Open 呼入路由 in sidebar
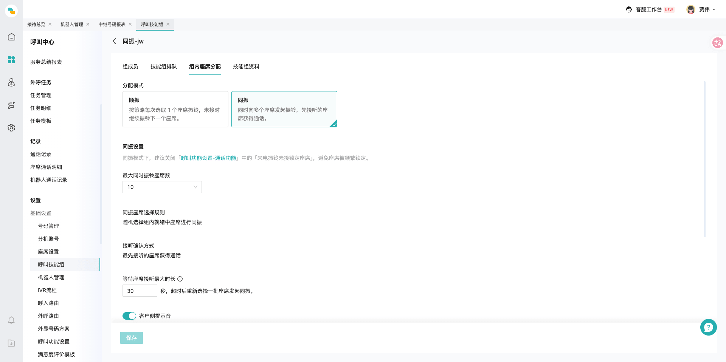 [x=48, y=303]
